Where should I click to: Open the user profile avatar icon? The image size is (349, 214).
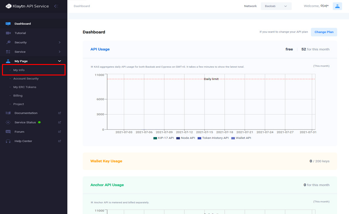pos(337,6)
